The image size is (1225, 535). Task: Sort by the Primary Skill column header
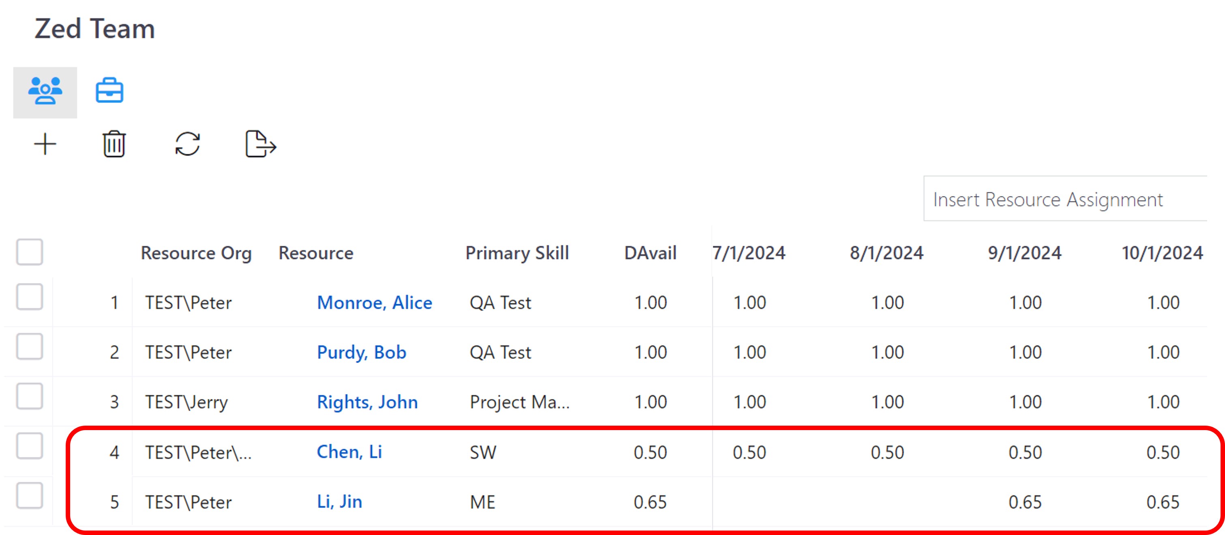pos(517,253)
